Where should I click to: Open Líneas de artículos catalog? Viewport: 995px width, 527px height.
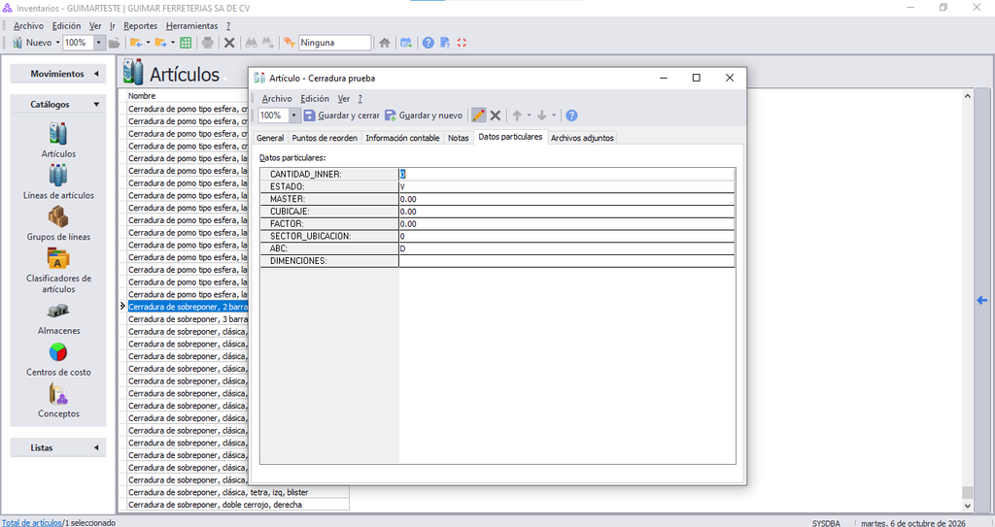58,182
